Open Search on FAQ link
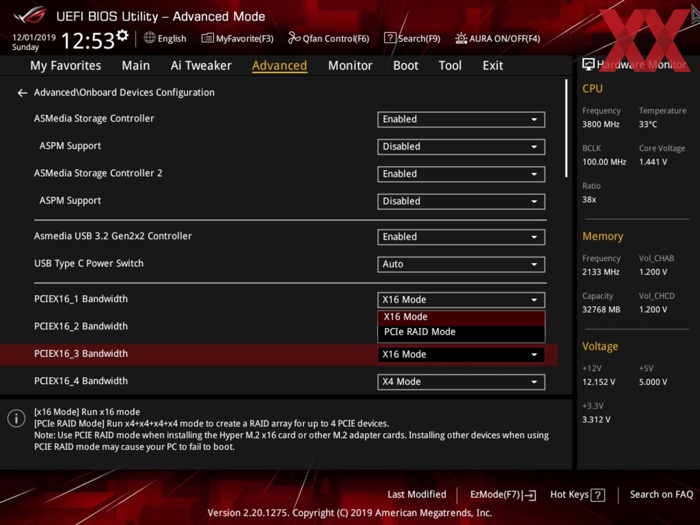 (x=661, y=495)
